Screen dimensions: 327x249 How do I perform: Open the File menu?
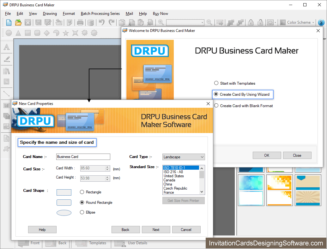coord(8,14)
